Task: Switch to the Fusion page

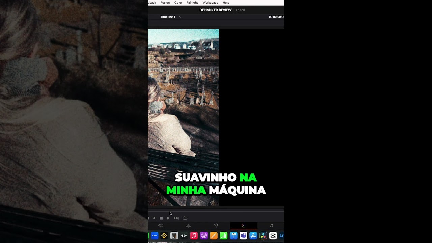Action: pyautogui.click(x=216, y=226)
